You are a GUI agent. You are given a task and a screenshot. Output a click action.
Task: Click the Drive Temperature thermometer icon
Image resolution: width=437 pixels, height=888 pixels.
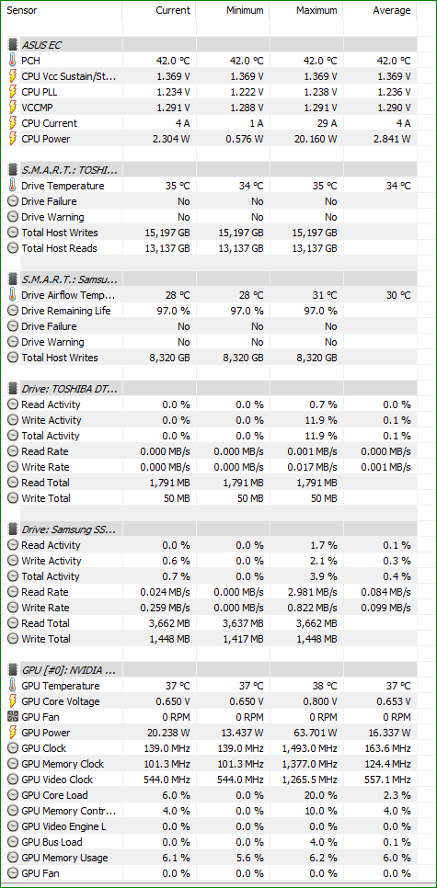[13, 186]
